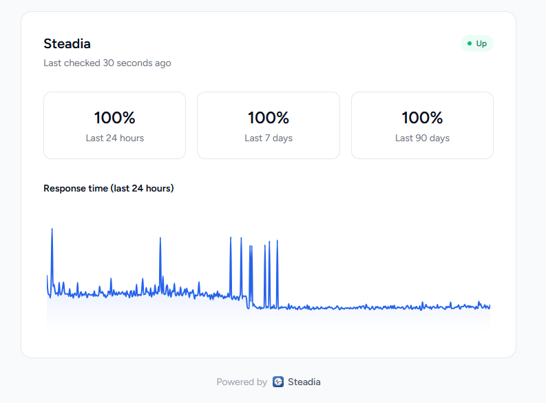Click the 'Last 90 days' label

click(x=422, y=138)
